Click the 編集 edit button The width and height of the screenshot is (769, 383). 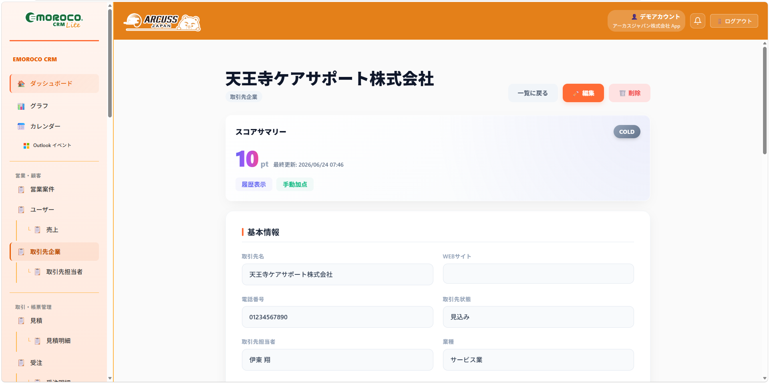[583, 93]
